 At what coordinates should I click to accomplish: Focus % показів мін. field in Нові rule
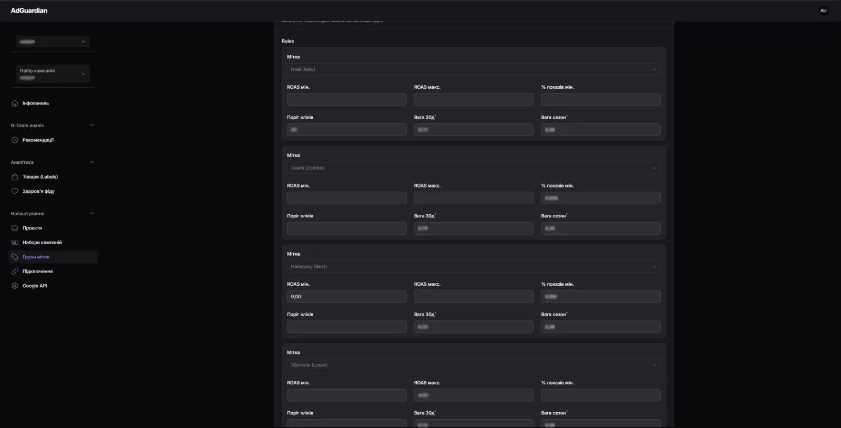coord(601,99)
